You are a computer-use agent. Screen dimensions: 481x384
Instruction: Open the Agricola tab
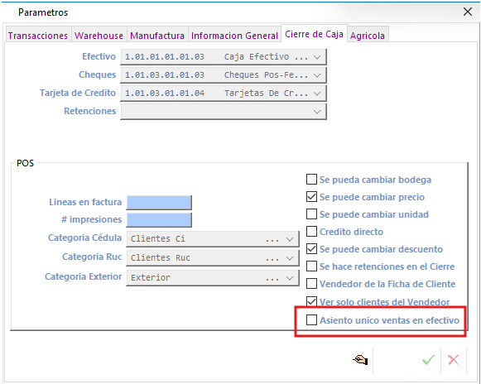tap(368, 36)
